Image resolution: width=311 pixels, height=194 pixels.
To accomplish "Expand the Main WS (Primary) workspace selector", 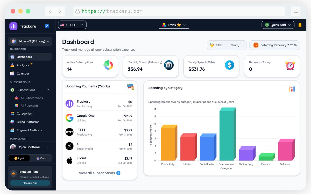I will click(x=30, y=41).
